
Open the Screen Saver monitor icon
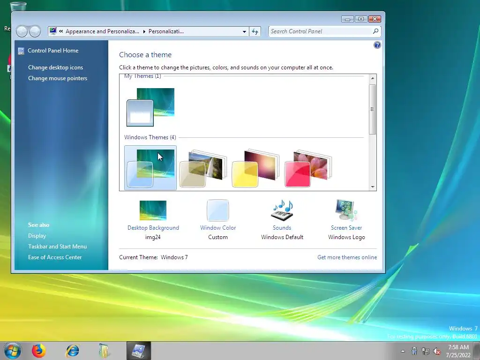tap(346, 210)
